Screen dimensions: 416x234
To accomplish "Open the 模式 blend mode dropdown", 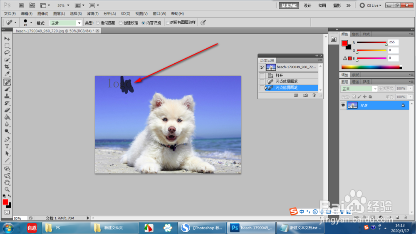I will click(65, 23).
